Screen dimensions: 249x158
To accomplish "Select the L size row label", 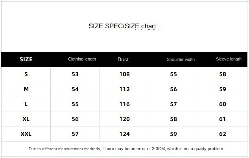I will tap(26, 104).
